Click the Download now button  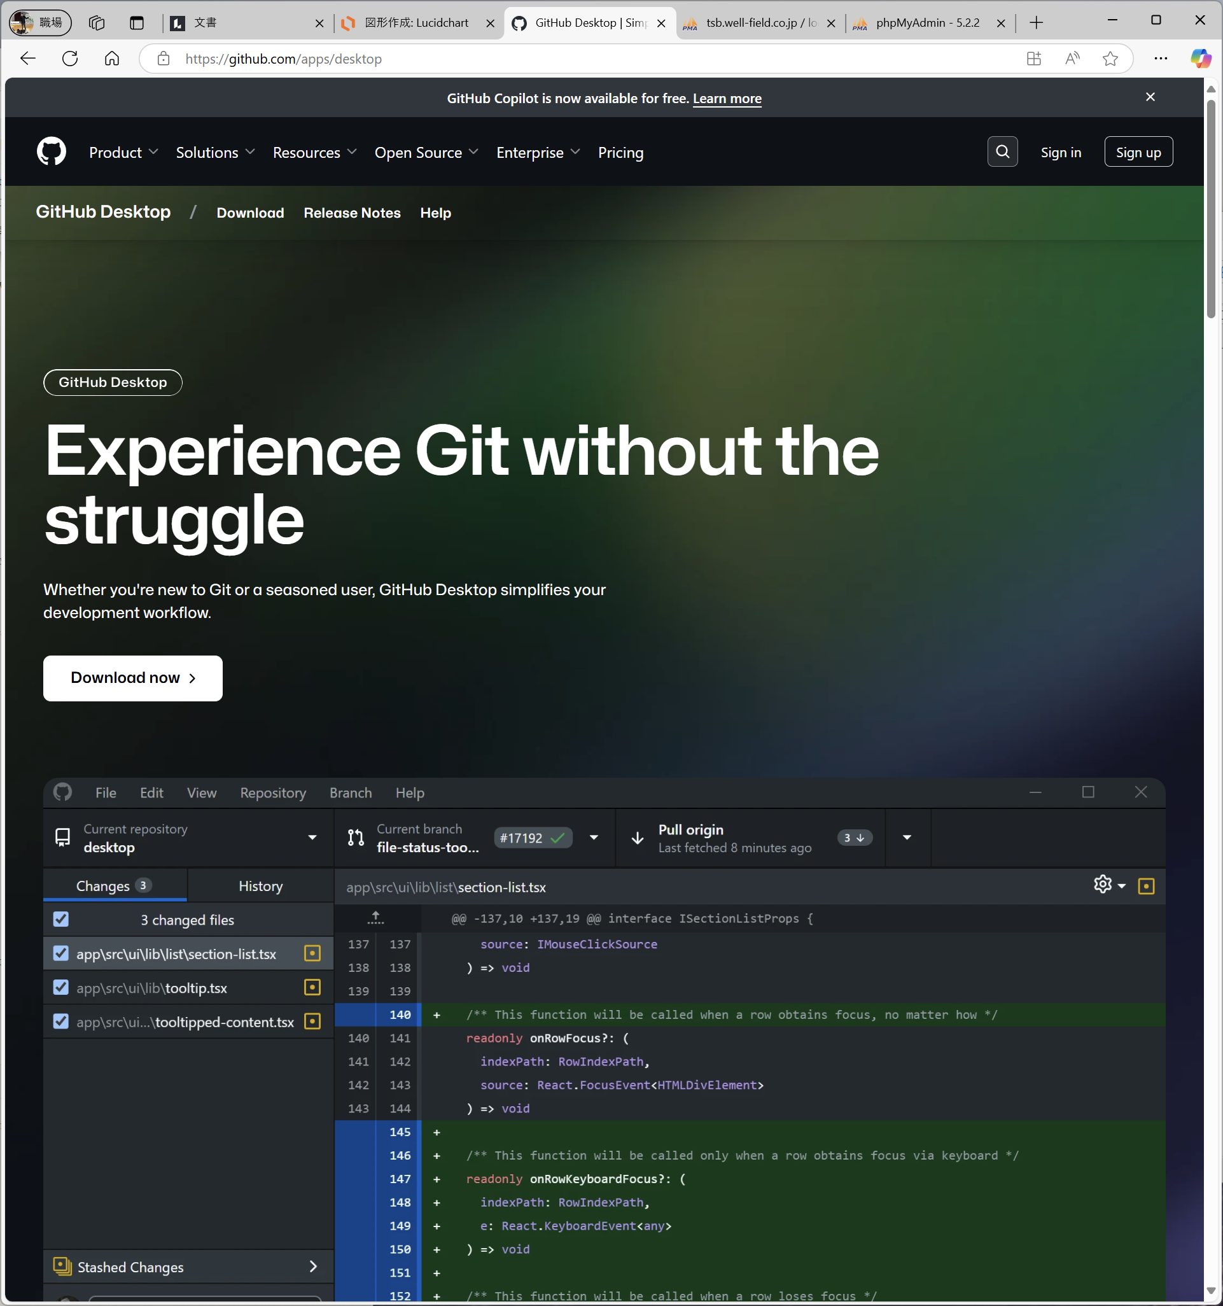(x=133, y=678)
